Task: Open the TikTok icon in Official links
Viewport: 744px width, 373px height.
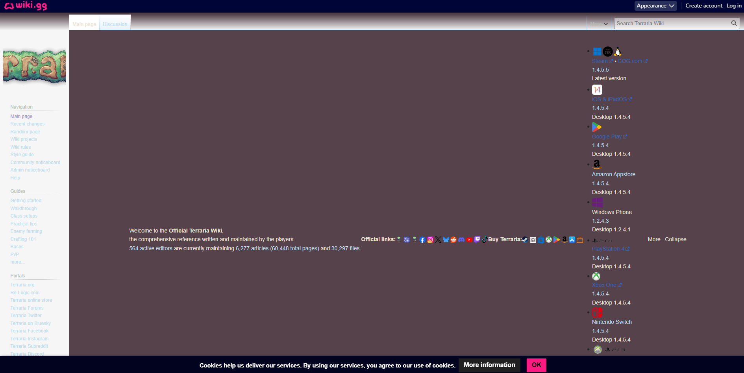Action: pos(485,239)
